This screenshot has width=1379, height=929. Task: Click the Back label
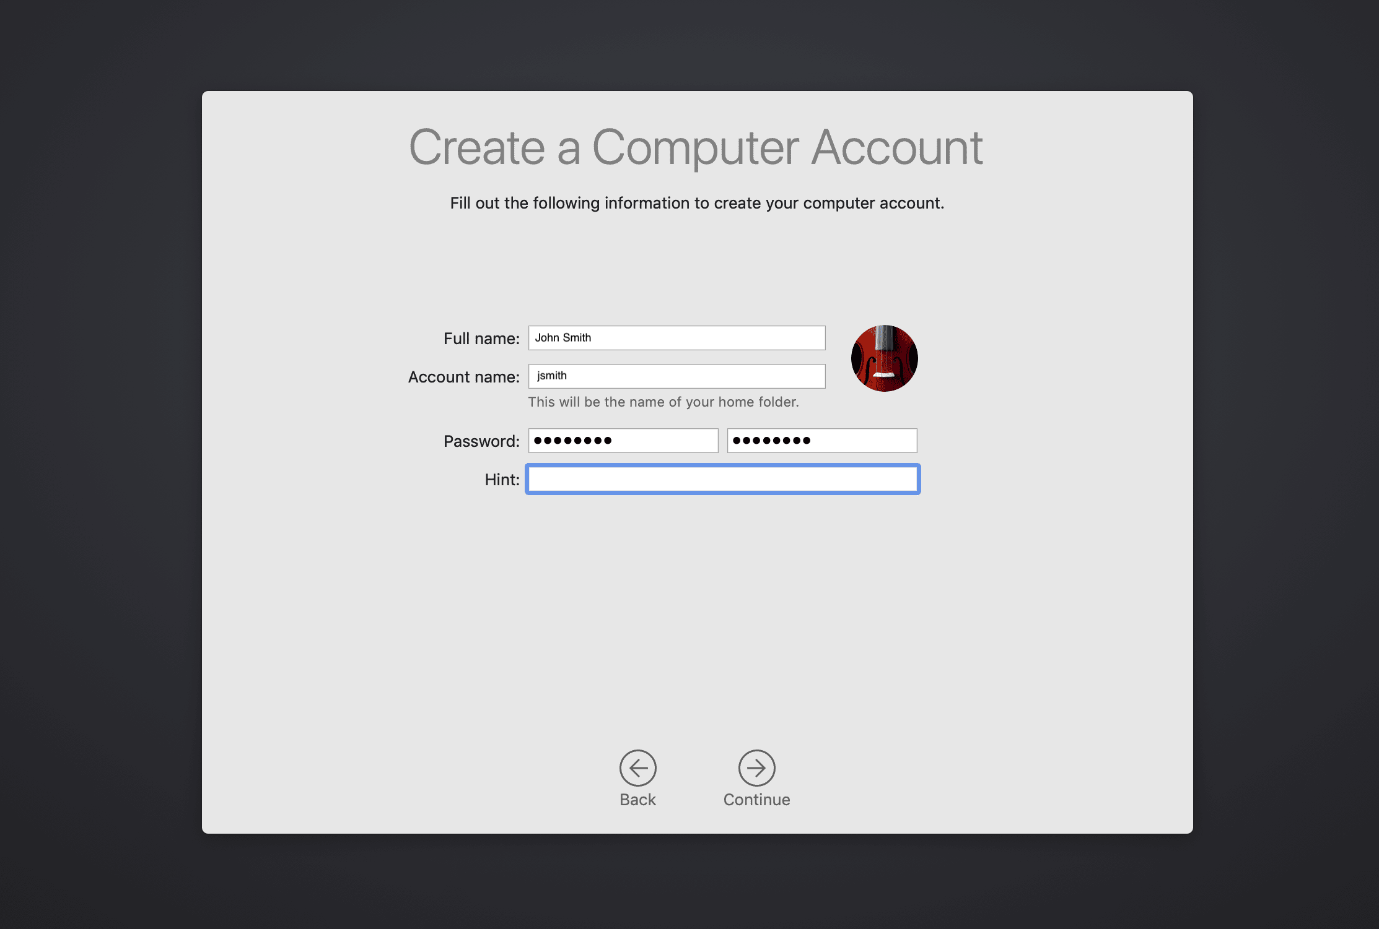pyautogui.click(x=637, y=800)
